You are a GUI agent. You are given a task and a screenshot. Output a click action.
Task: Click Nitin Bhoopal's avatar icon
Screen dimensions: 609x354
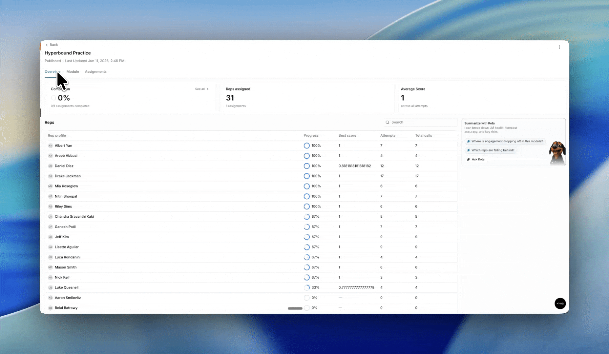click(x=50, y=196)
